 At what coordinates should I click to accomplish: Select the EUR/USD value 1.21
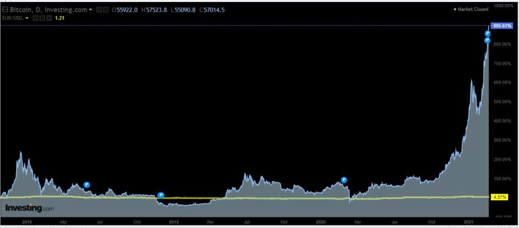tap(60, 18)
